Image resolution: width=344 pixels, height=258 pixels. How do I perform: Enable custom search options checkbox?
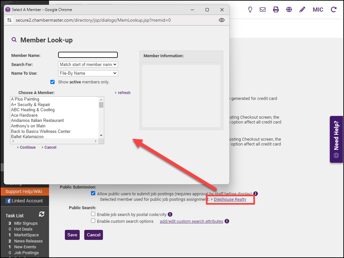[x=93, y=221]
